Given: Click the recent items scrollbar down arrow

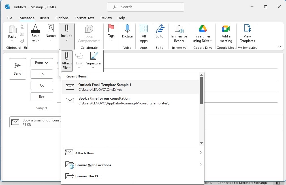Looking at the screenshot, I should click(x=201, y=143).
